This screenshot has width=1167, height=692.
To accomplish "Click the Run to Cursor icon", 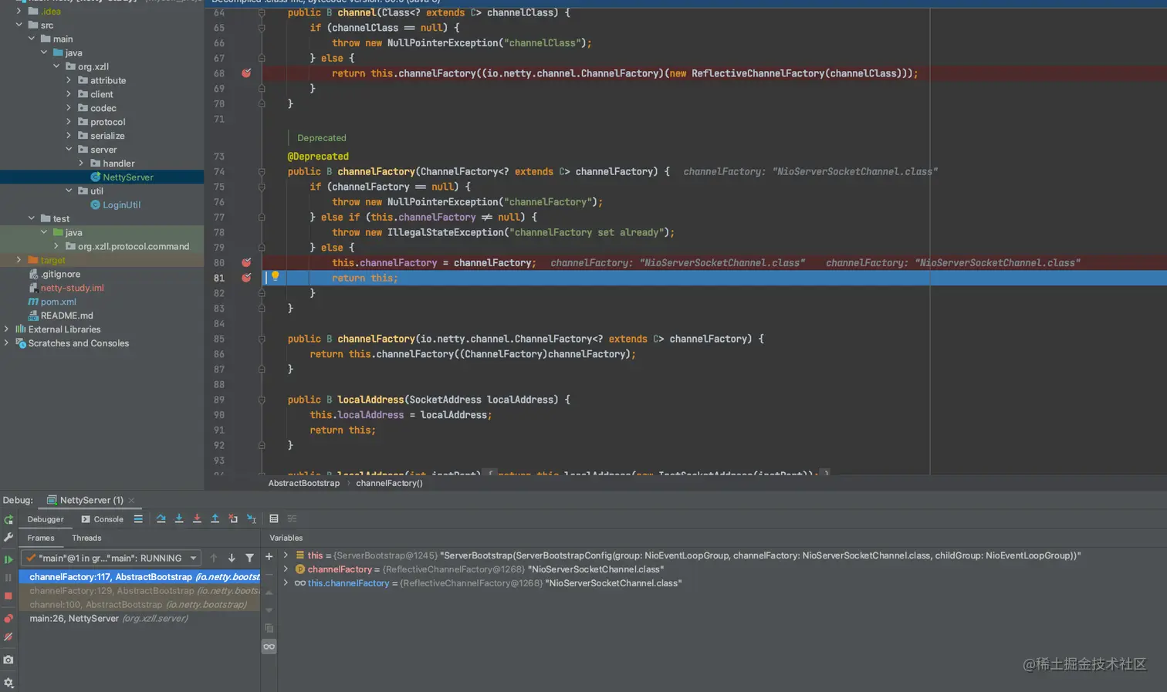I will point(251,519).
